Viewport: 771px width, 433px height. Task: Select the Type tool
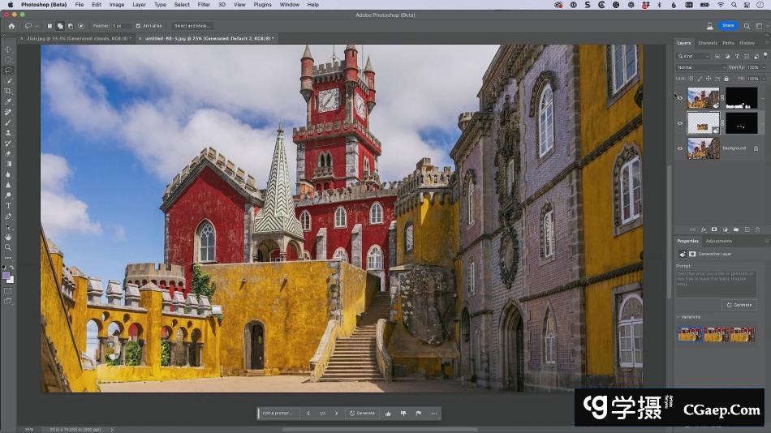pos(8,206)
